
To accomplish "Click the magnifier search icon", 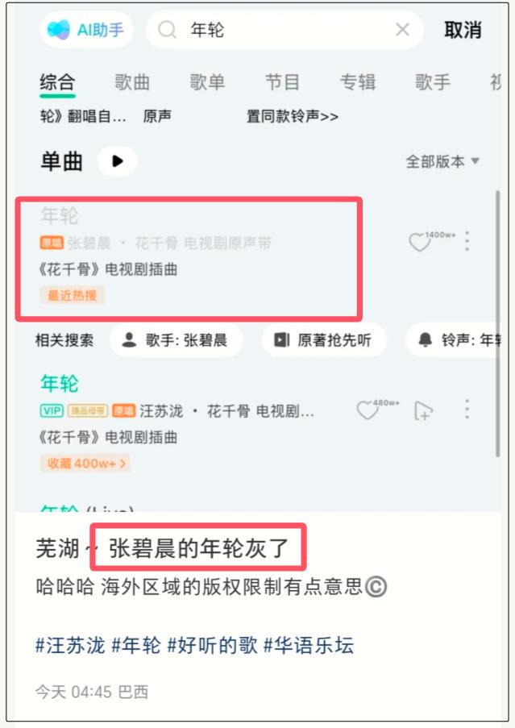I will coord(167,30).
